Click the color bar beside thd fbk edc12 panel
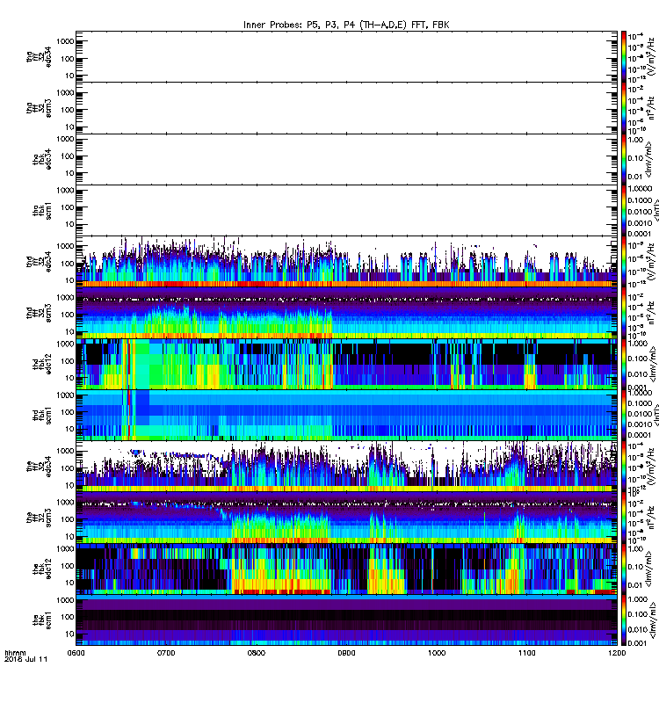 (x=623, y=364)
